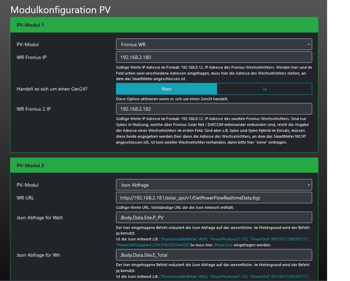Click the WR Fronius IP field with 192.168.2.180
This screenshot has width=350, height=281.
214,57
